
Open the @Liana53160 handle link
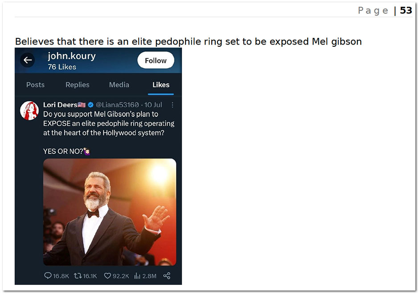pos(117,105)
